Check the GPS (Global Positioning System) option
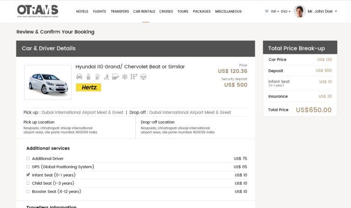The width and height of the screenshot is (351, 208). point(28,167)
